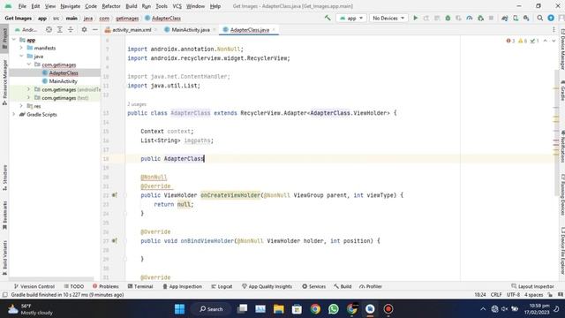Open the Build menu
The image size is (565, 318).
point(132,6)
